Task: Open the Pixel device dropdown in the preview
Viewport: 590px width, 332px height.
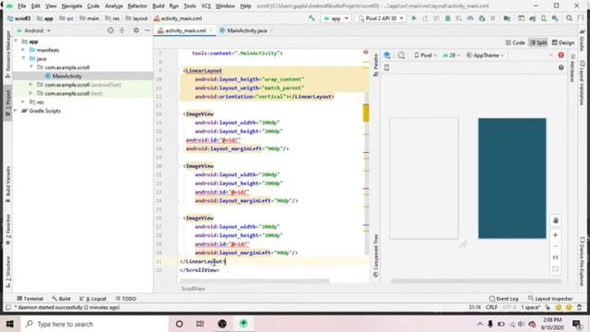Action: (425, 55)
